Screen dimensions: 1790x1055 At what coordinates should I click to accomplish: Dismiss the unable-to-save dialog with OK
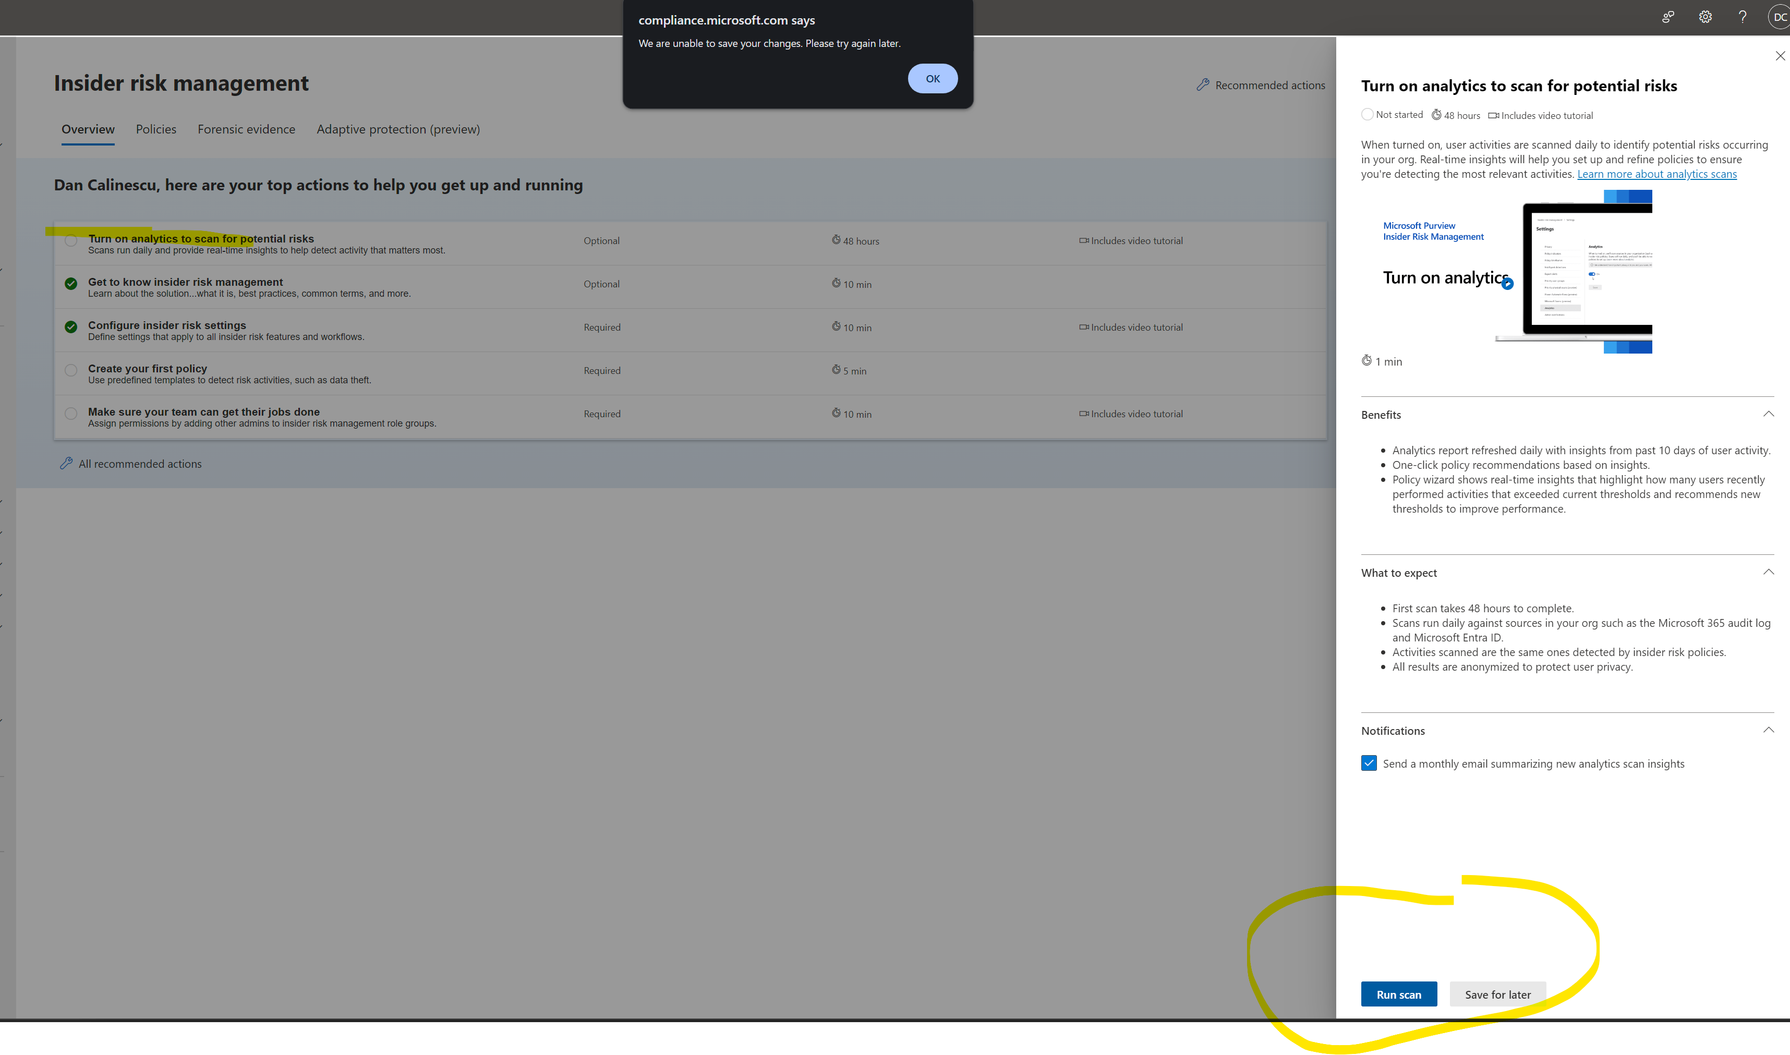tap(933, 78)
